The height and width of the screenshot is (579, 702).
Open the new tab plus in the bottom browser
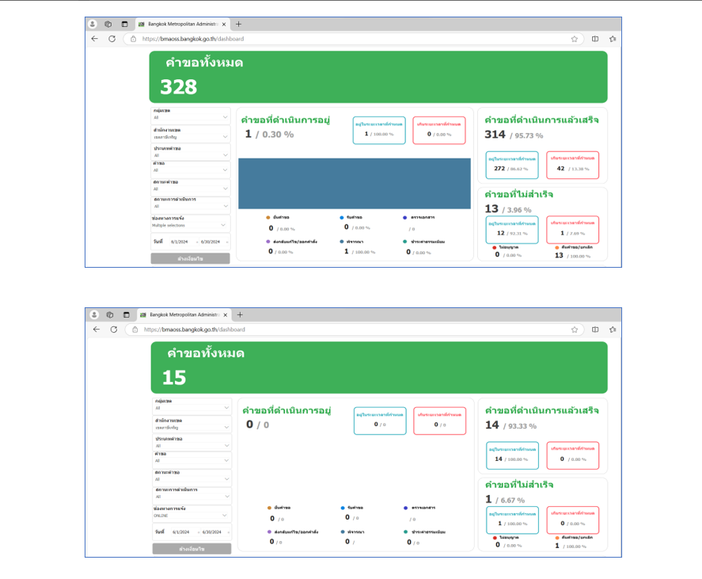(240, 315)
